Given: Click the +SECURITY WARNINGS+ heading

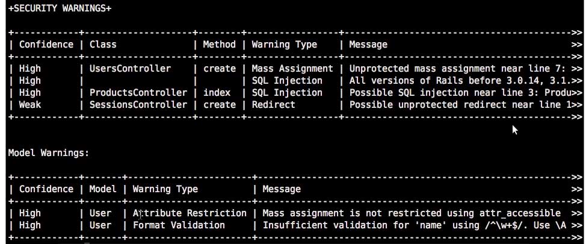Looking at the screenshot, I should [60, 8].
